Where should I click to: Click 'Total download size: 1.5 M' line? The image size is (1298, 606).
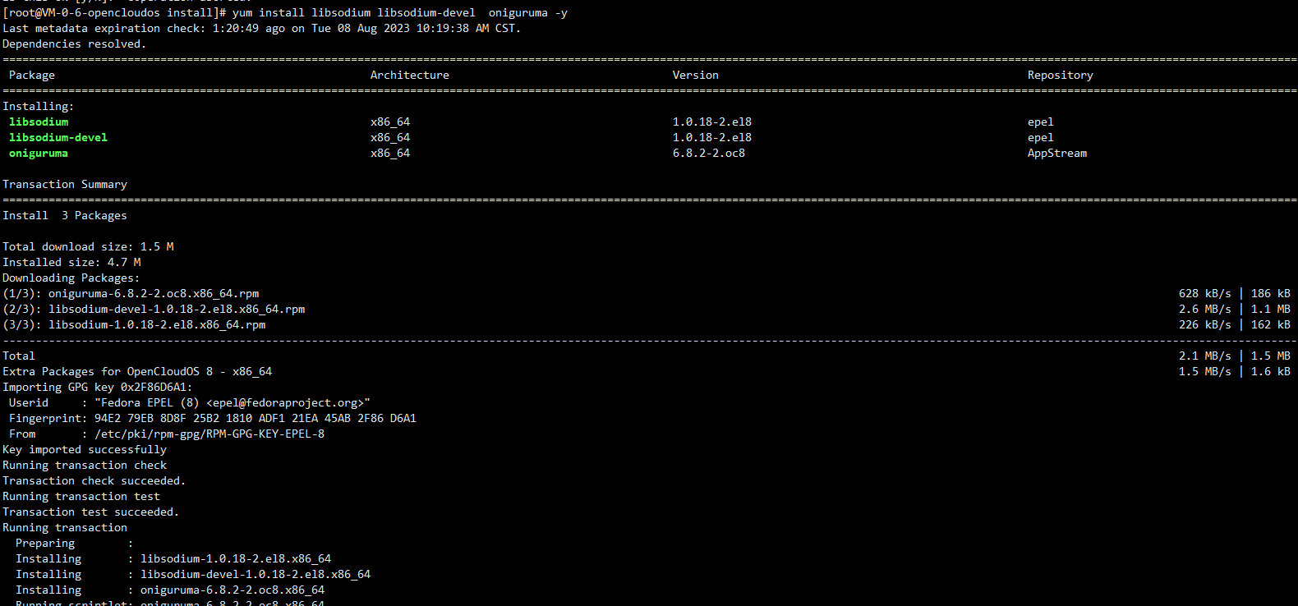click(x=88, y=247)
